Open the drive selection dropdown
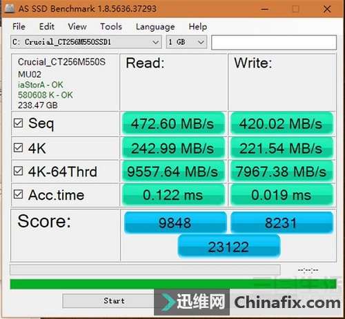 (86, 42)
